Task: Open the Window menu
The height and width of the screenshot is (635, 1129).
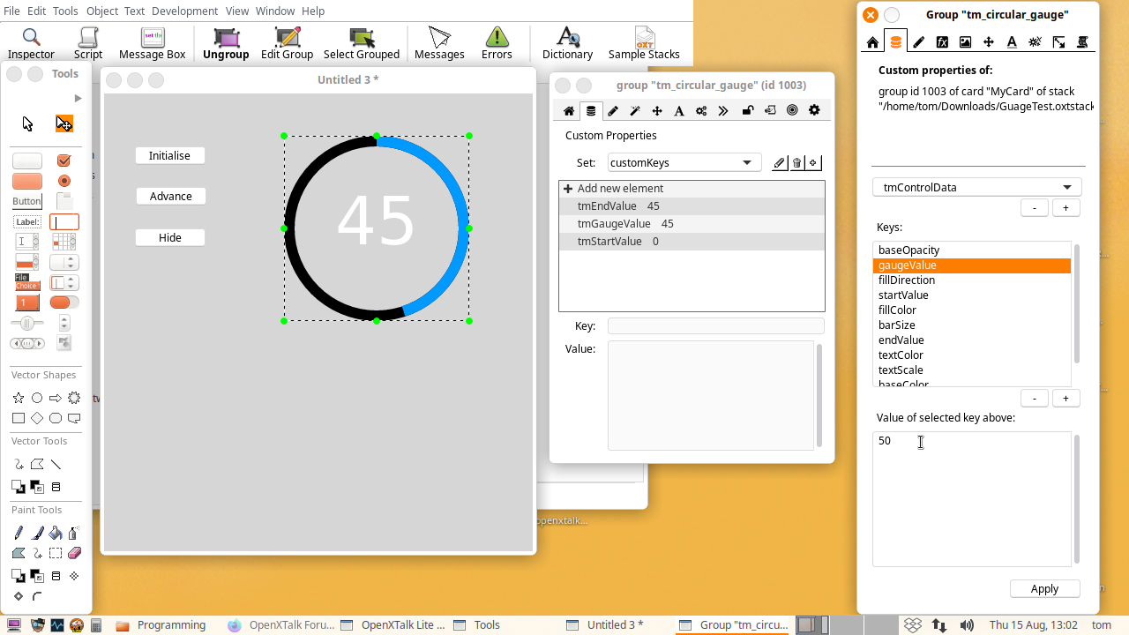Action: click(x=275, y=11)
